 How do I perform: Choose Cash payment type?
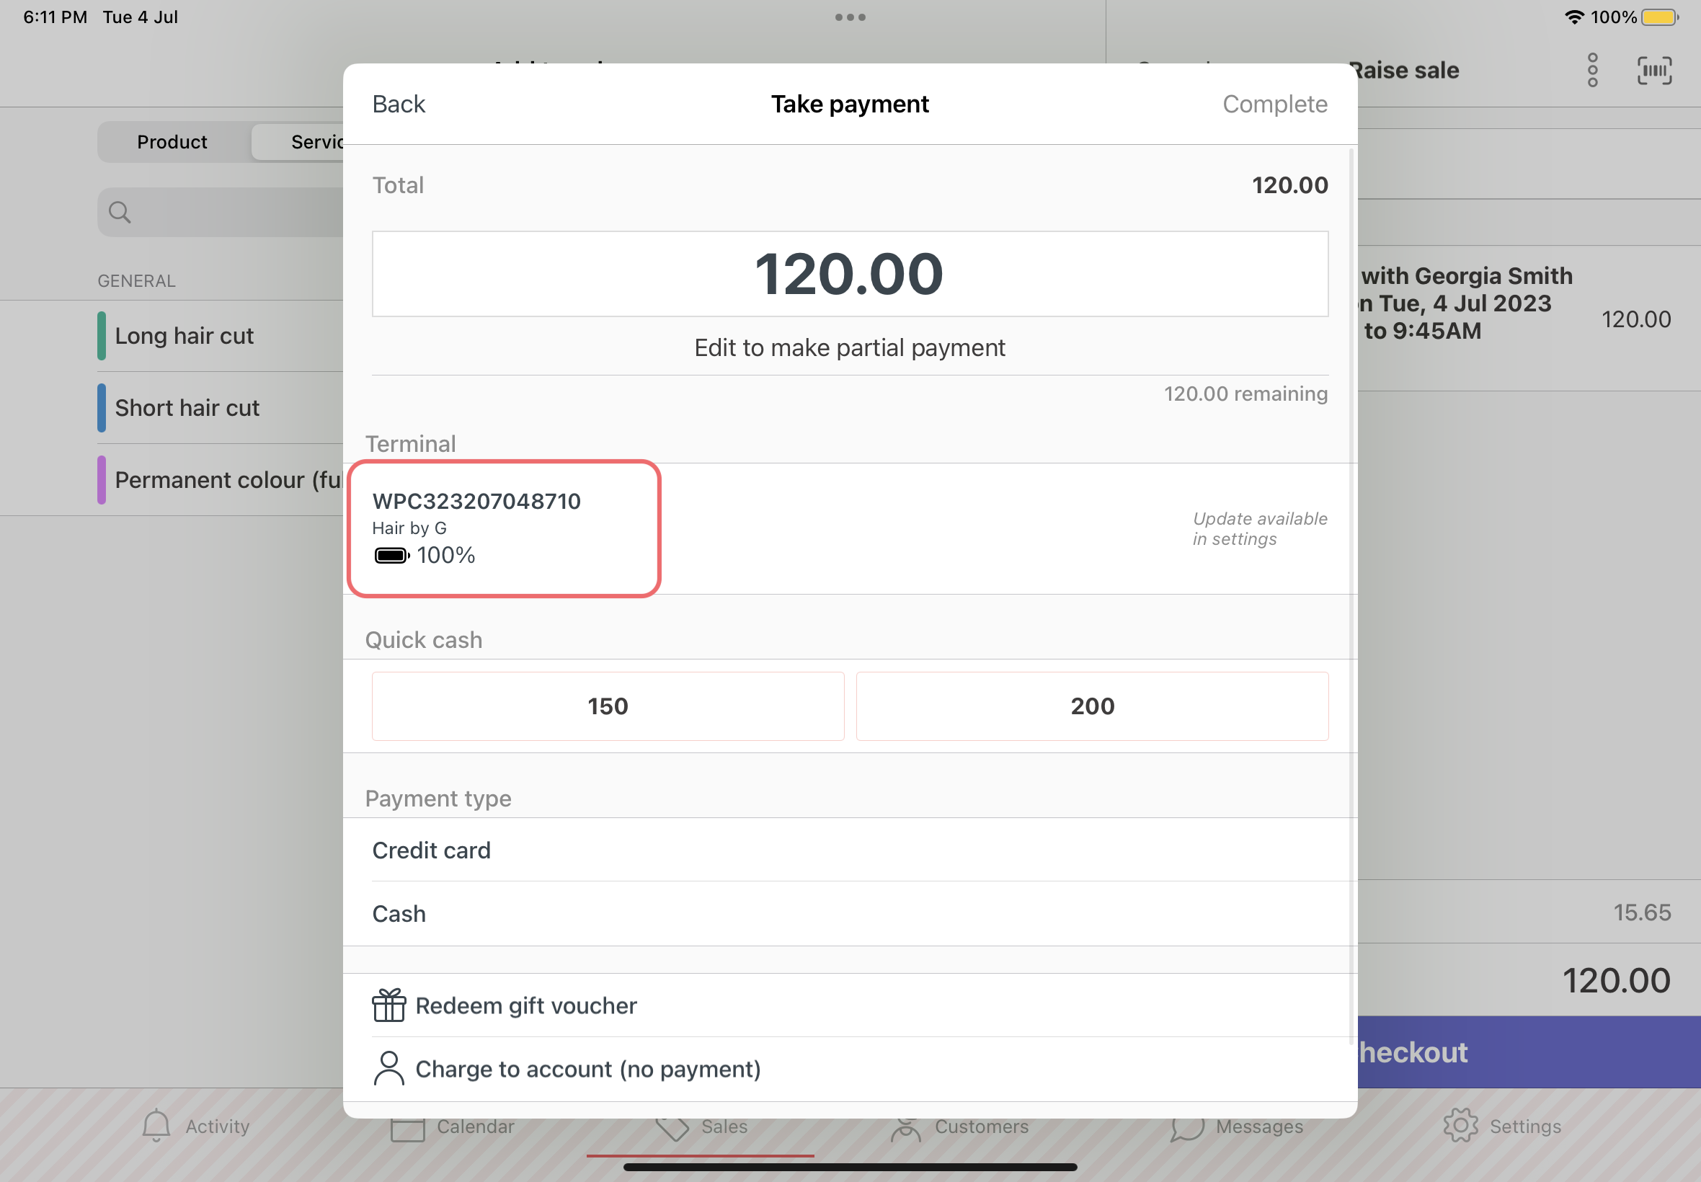pos(399,914)
